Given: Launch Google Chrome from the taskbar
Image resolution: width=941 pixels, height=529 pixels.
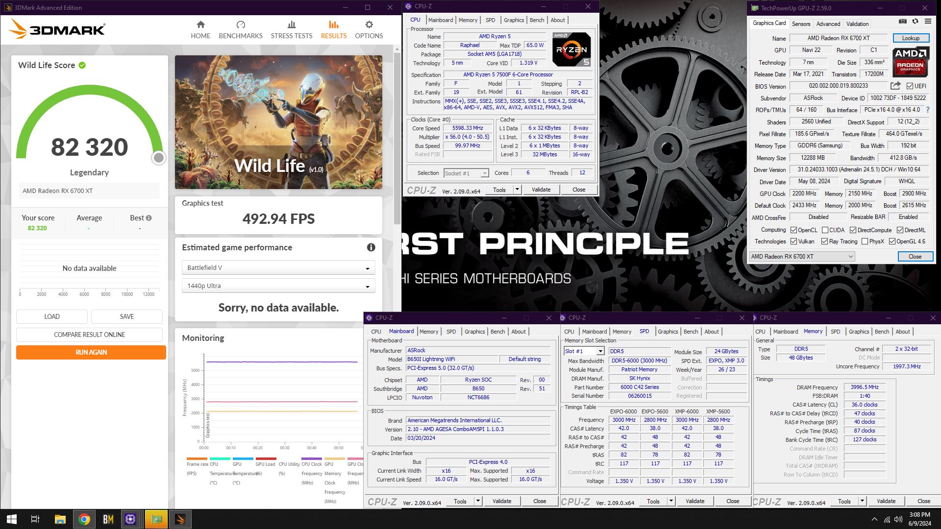Looking at the screenshot, I should point(84,519).
